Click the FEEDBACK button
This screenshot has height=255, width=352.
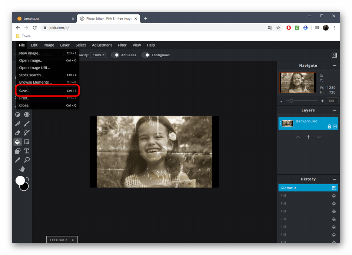59,240
